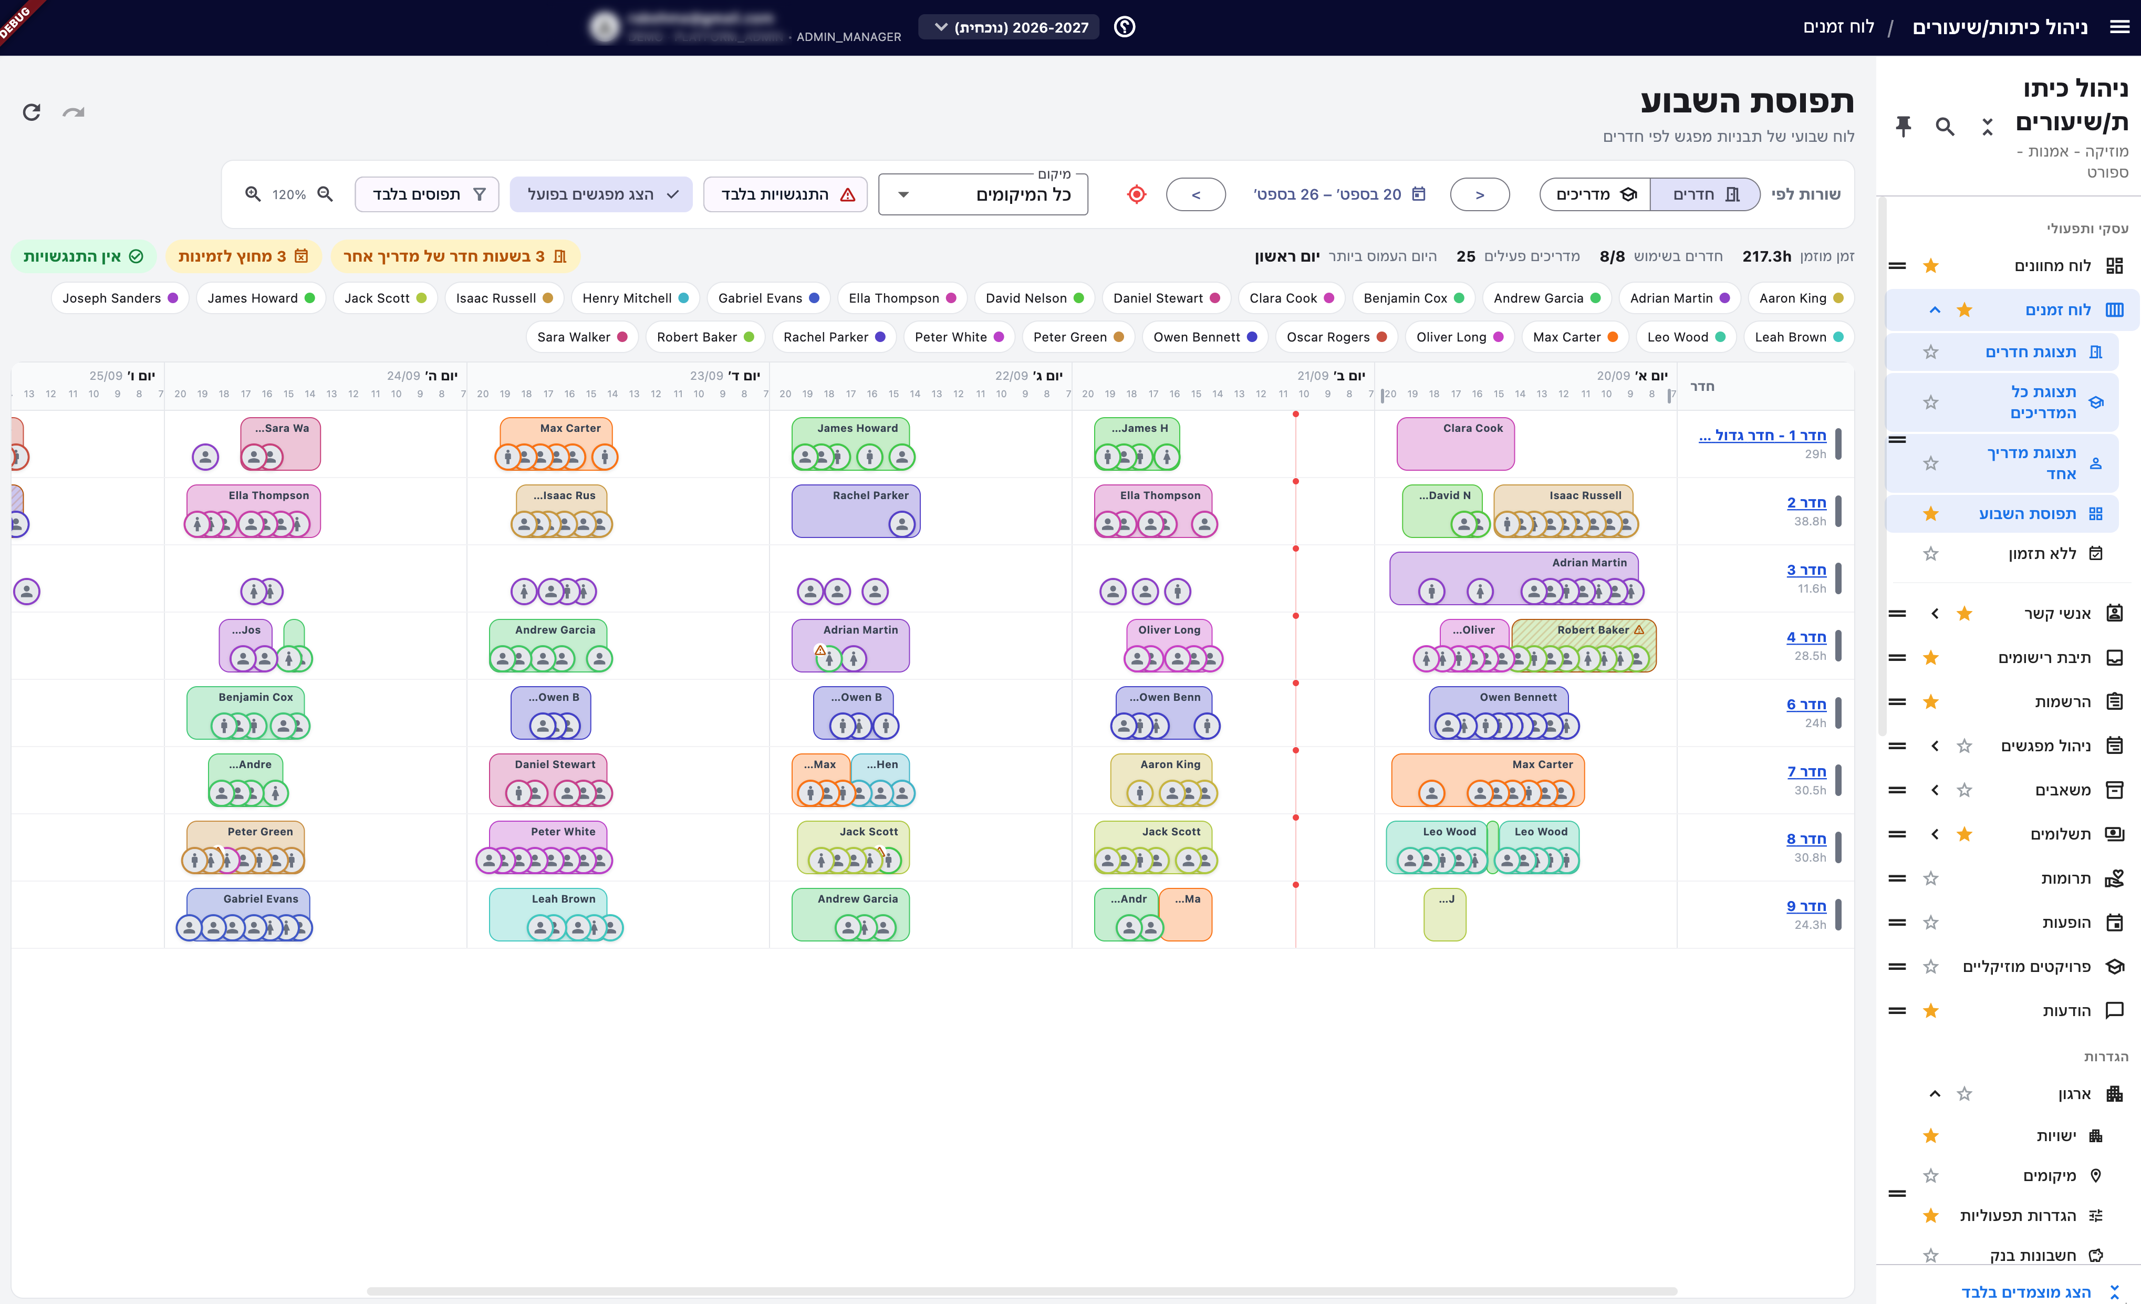Collapse the לוח זמנים sidebar section
Viewport: 2141px width, 1304px height.
point(1935,311)
